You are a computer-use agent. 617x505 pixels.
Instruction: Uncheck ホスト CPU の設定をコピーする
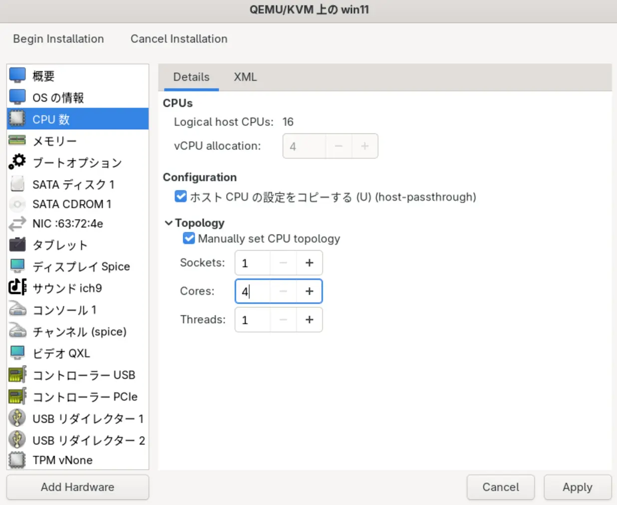click(180, 196)
